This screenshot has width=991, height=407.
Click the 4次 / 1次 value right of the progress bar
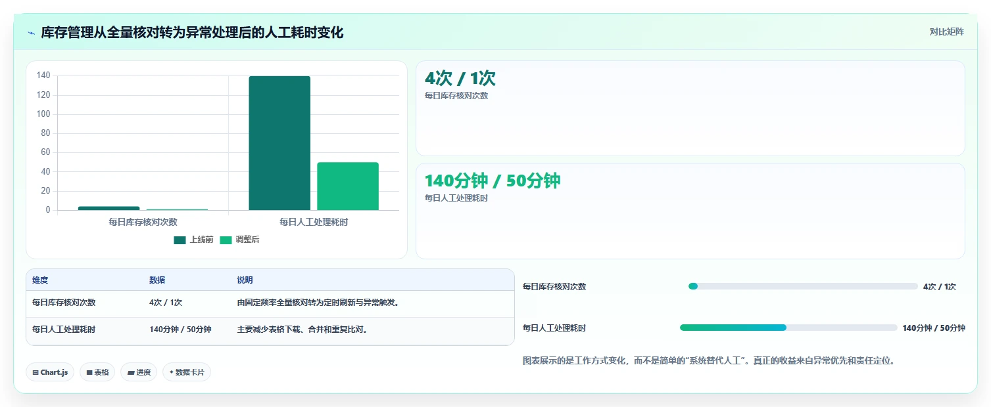pyautogui.click(x=940, y=287)
